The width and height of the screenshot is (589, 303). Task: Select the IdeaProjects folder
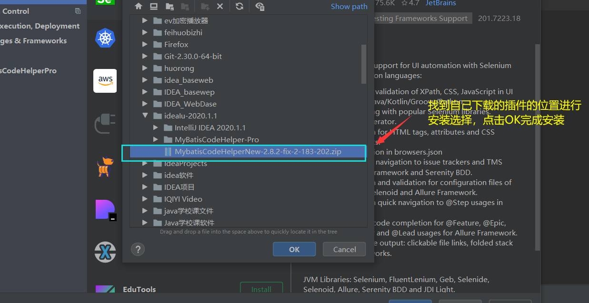click(x=186, y=164)
